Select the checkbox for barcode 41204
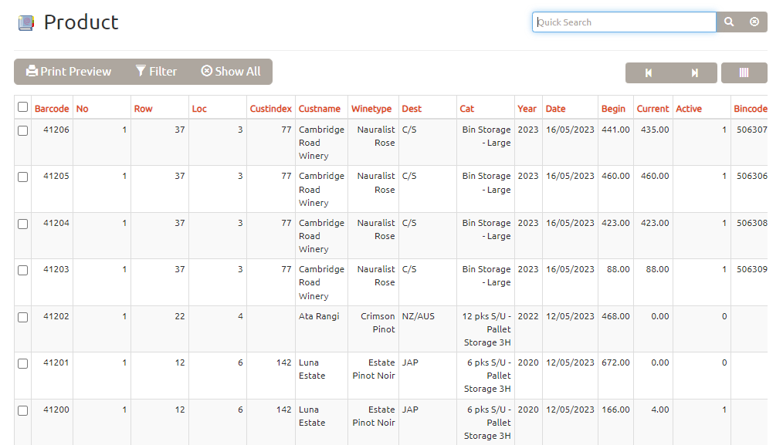783x445 pixels. click(22, 224)
